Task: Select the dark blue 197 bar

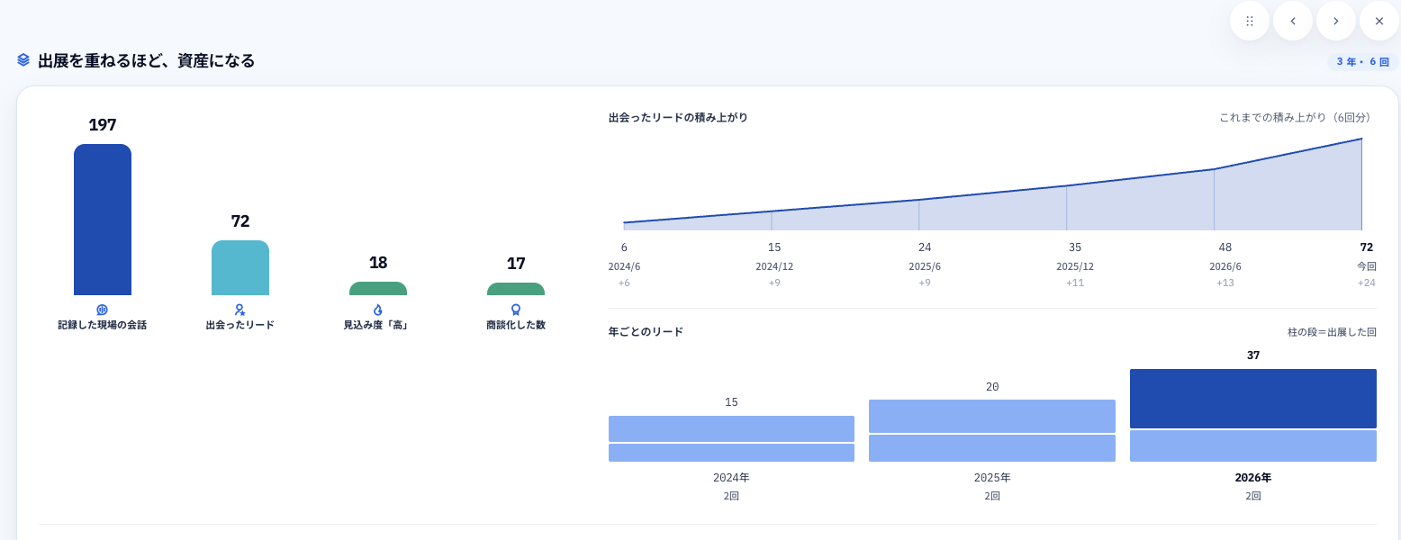Action: click(103, 220)
